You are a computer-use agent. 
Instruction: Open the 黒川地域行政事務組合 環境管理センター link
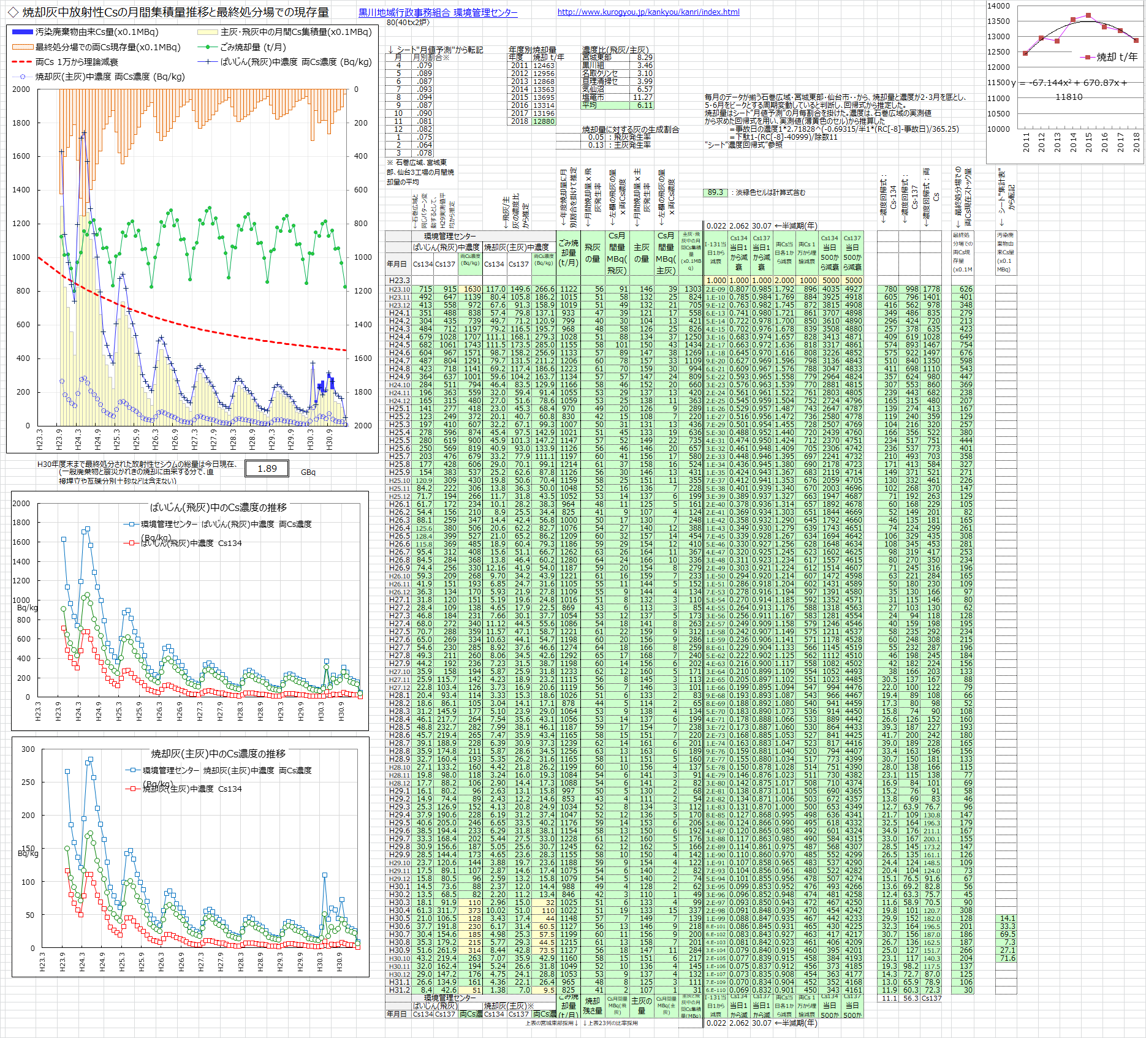438,12
